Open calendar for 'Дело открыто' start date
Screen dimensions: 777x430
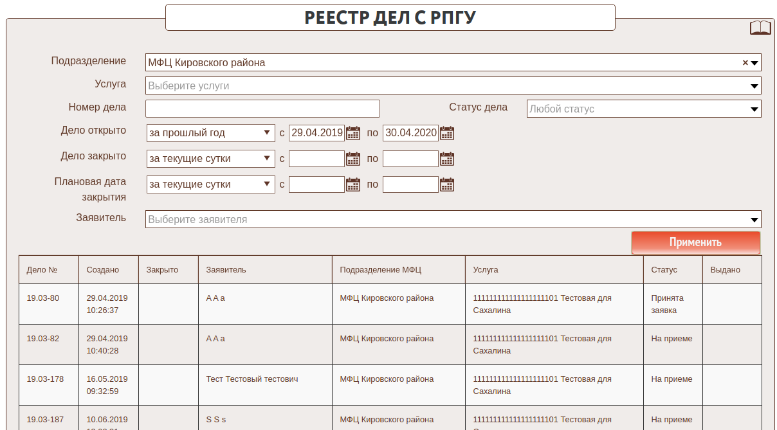point(353,133)
